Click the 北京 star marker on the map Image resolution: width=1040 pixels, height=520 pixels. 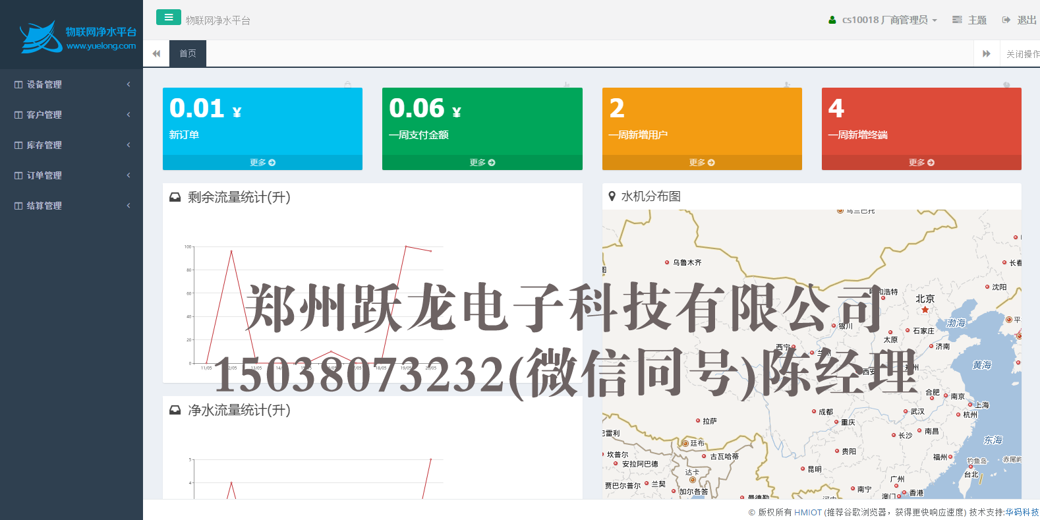tap(925, 309)
